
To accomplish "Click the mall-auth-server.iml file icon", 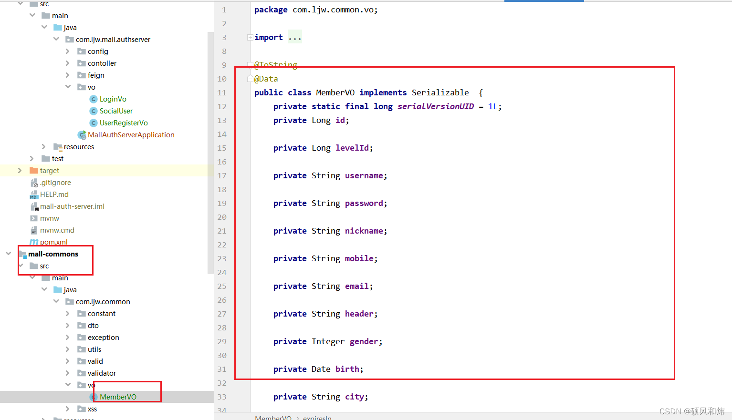I will coord(34,206).
